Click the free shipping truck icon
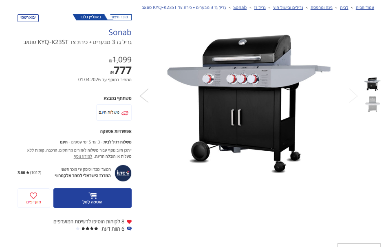Viewport: 388px width, 247px height. click(x=125, y=113)
